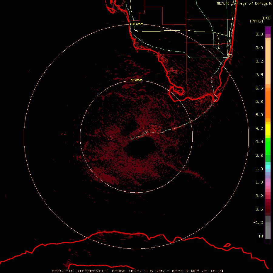The width and height of the screenshot is (273, 273).
Task: Click the -0.5 value on the color scale
Action: [x=258, y=209]
